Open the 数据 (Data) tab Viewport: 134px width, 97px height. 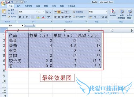[x=46, y=6]
